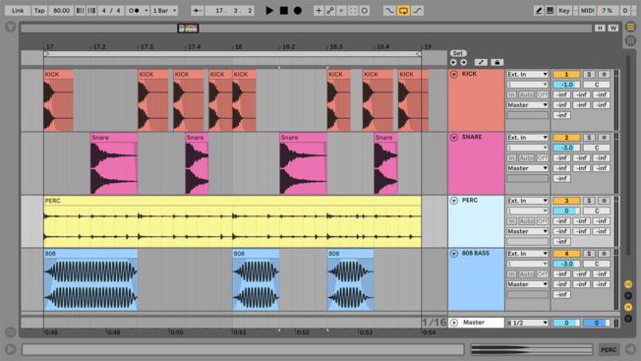Toggle the W track width button
Viewport: 641px width, 361px height.
click(x=613, y=28)
